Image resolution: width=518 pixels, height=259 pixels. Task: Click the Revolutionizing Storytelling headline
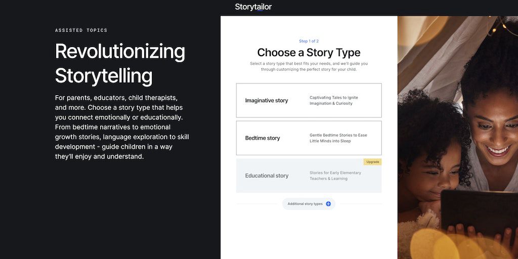(x=120, y=63)
